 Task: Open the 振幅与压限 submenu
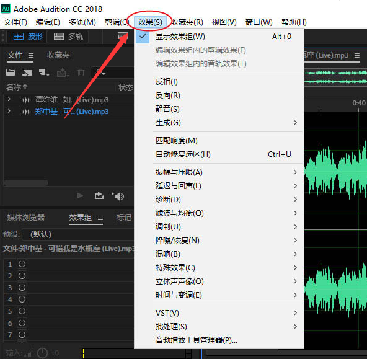pyautogui.click(x=219, y=172)
